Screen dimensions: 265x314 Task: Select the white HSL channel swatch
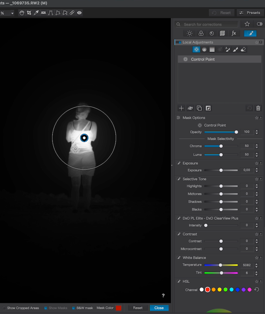tap(201, 289)
